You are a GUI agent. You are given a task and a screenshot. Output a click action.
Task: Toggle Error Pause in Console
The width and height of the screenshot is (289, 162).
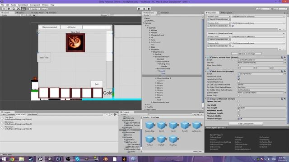click(x=32, y=115)
